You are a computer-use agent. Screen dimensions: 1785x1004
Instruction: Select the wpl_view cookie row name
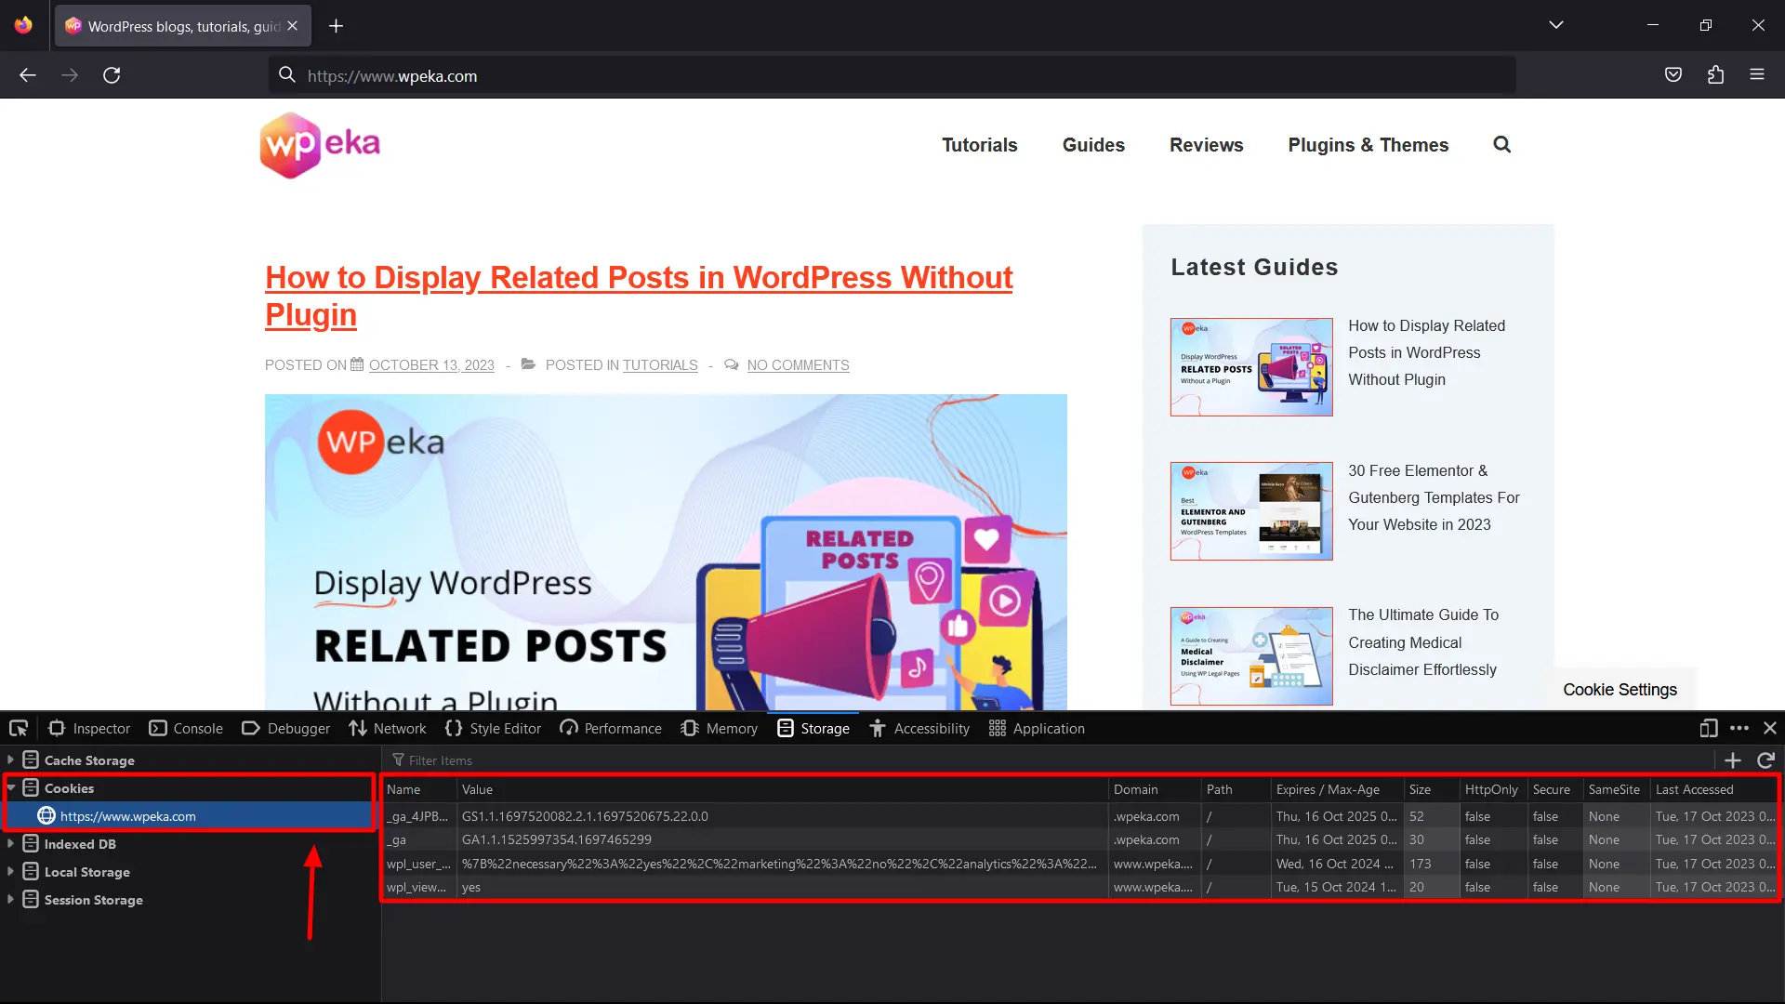[416, 887]
